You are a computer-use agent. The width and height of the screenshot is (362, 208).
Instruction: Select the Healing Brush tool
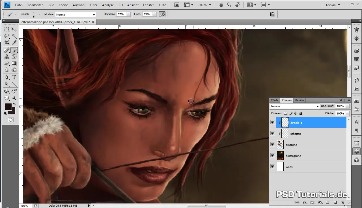coord(7,50)
